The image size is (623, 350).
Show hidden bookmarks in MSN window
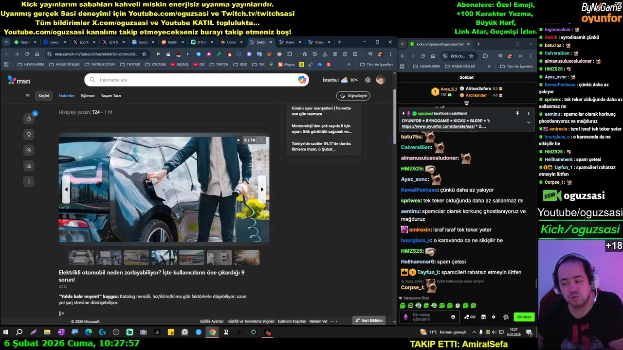click(x=348, y=64)
